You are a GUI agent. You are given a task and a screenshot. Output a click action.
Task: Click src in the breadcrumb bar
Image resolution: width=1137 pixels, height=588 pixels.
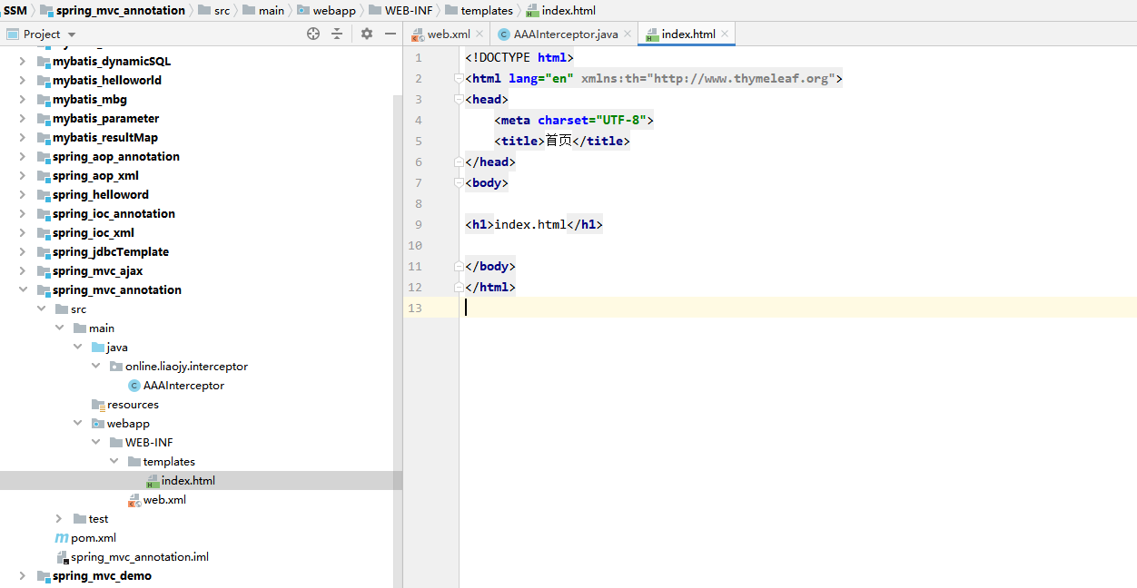coord(222,10)
